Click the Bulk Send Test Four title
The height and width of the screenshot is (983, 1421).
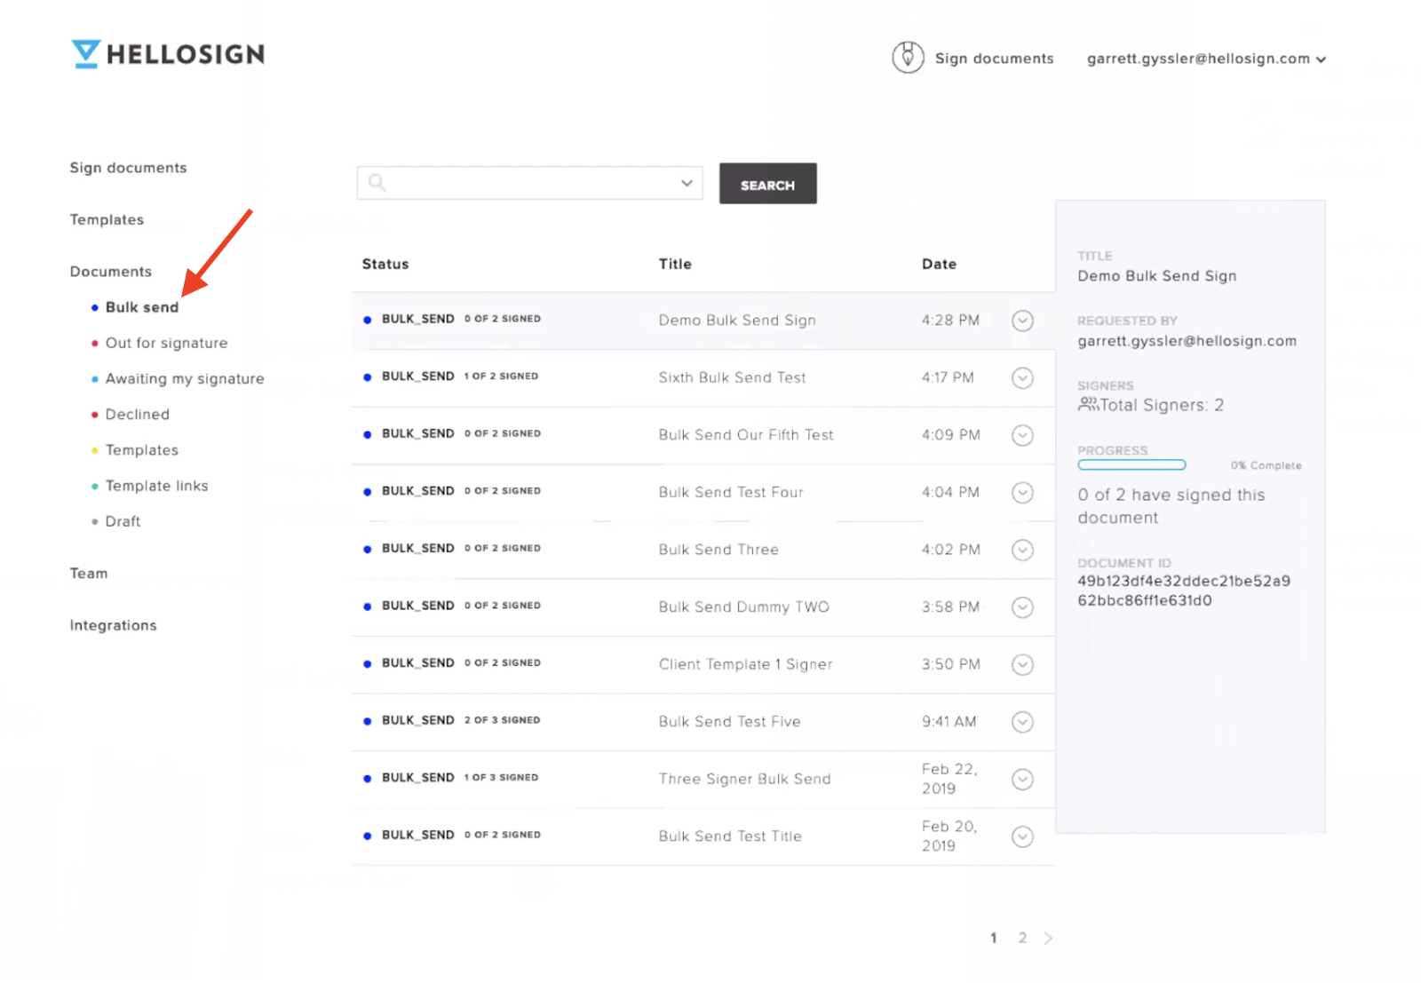[731, 492]
